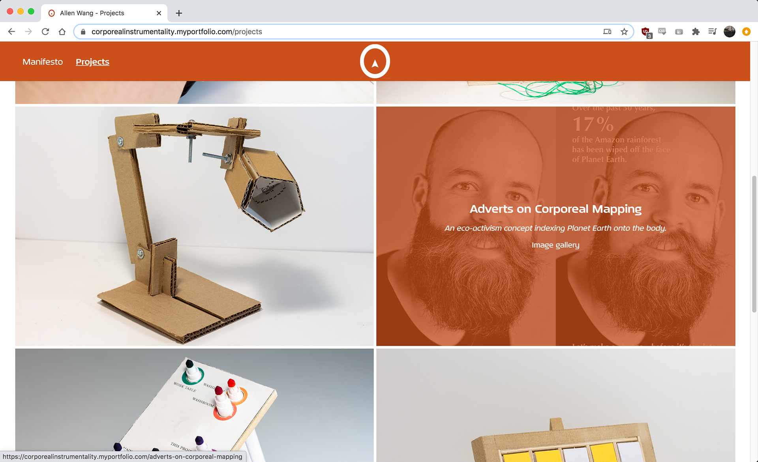Open the uBlock Origin extension
This screenshot has height=462, width=758.
pyautogui.click(x=646, y=32)
